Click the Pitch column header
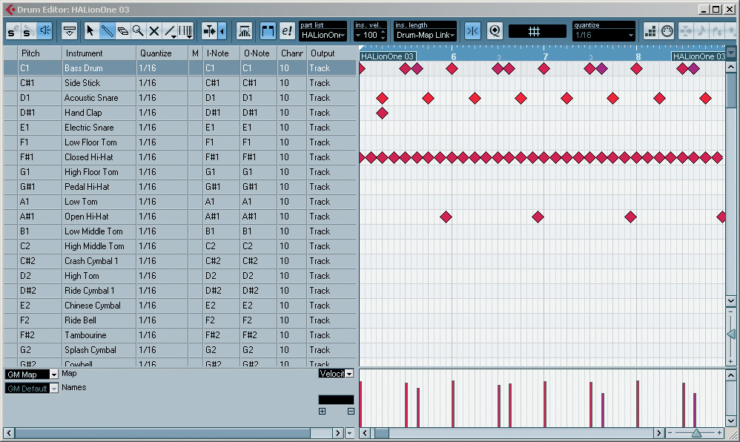This screenshot has height=442, width=740. coord(30,53)
